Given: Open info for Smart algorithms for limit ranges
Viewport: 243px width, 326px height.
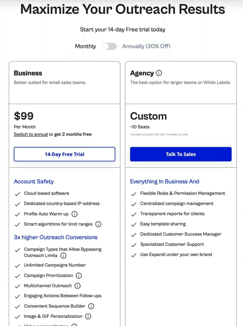Looking at the screenshot, I should (x=98, y=224).
